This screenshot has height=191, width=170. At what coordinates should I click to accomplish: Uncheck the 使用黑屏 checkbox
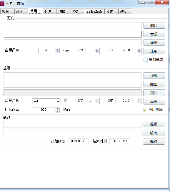coord(145,110)
